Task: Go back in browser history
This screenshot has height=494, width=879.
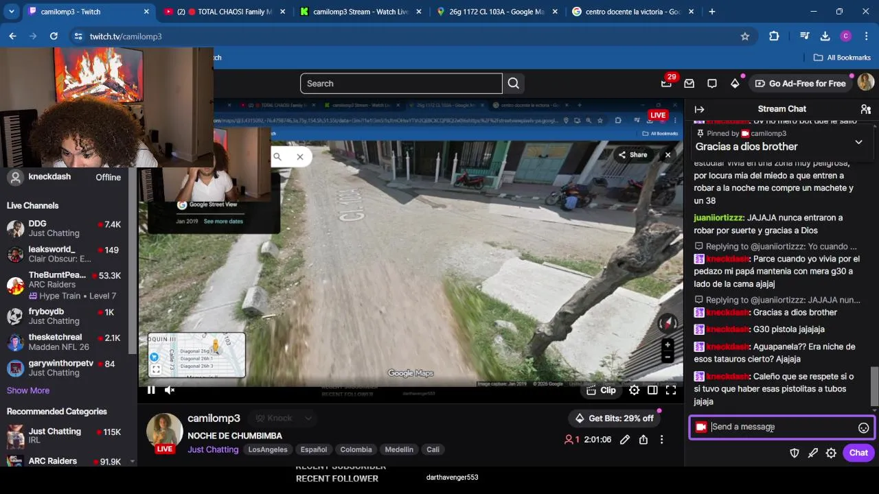Action: pos(12,36)
